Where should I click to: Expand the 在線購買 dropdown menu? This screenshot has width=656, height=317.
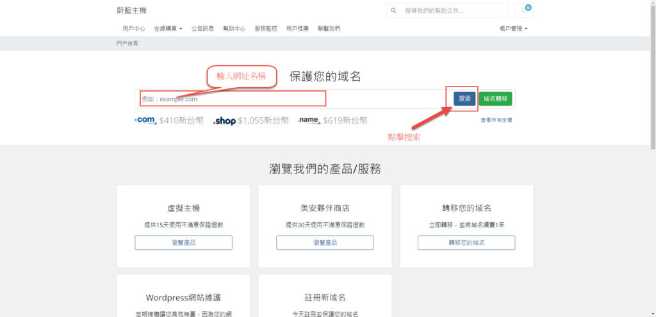[168, 29]
